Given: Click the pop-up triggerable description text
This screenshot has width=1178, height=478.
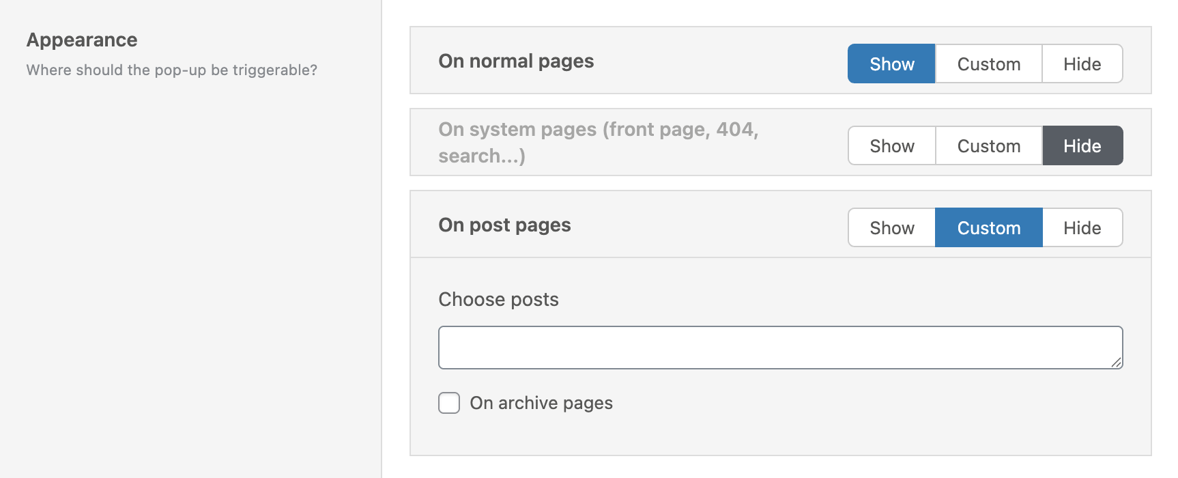Looking at the screenshot, I should tap(171, 70).
